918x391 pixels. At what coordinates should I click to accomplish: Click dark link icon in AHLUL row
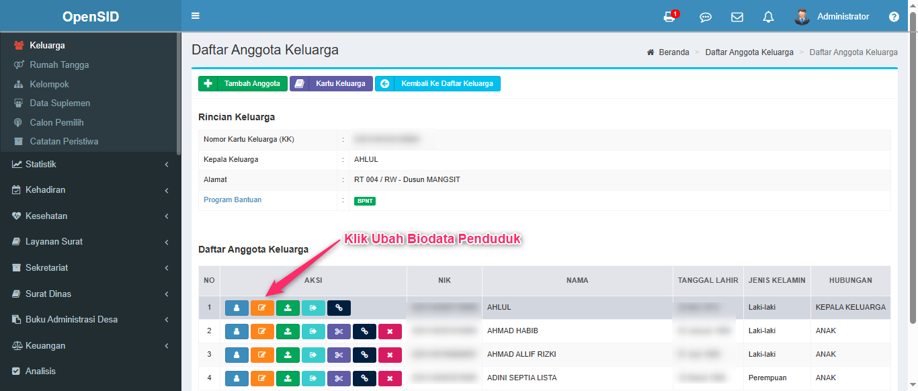[x=339, y=308]
